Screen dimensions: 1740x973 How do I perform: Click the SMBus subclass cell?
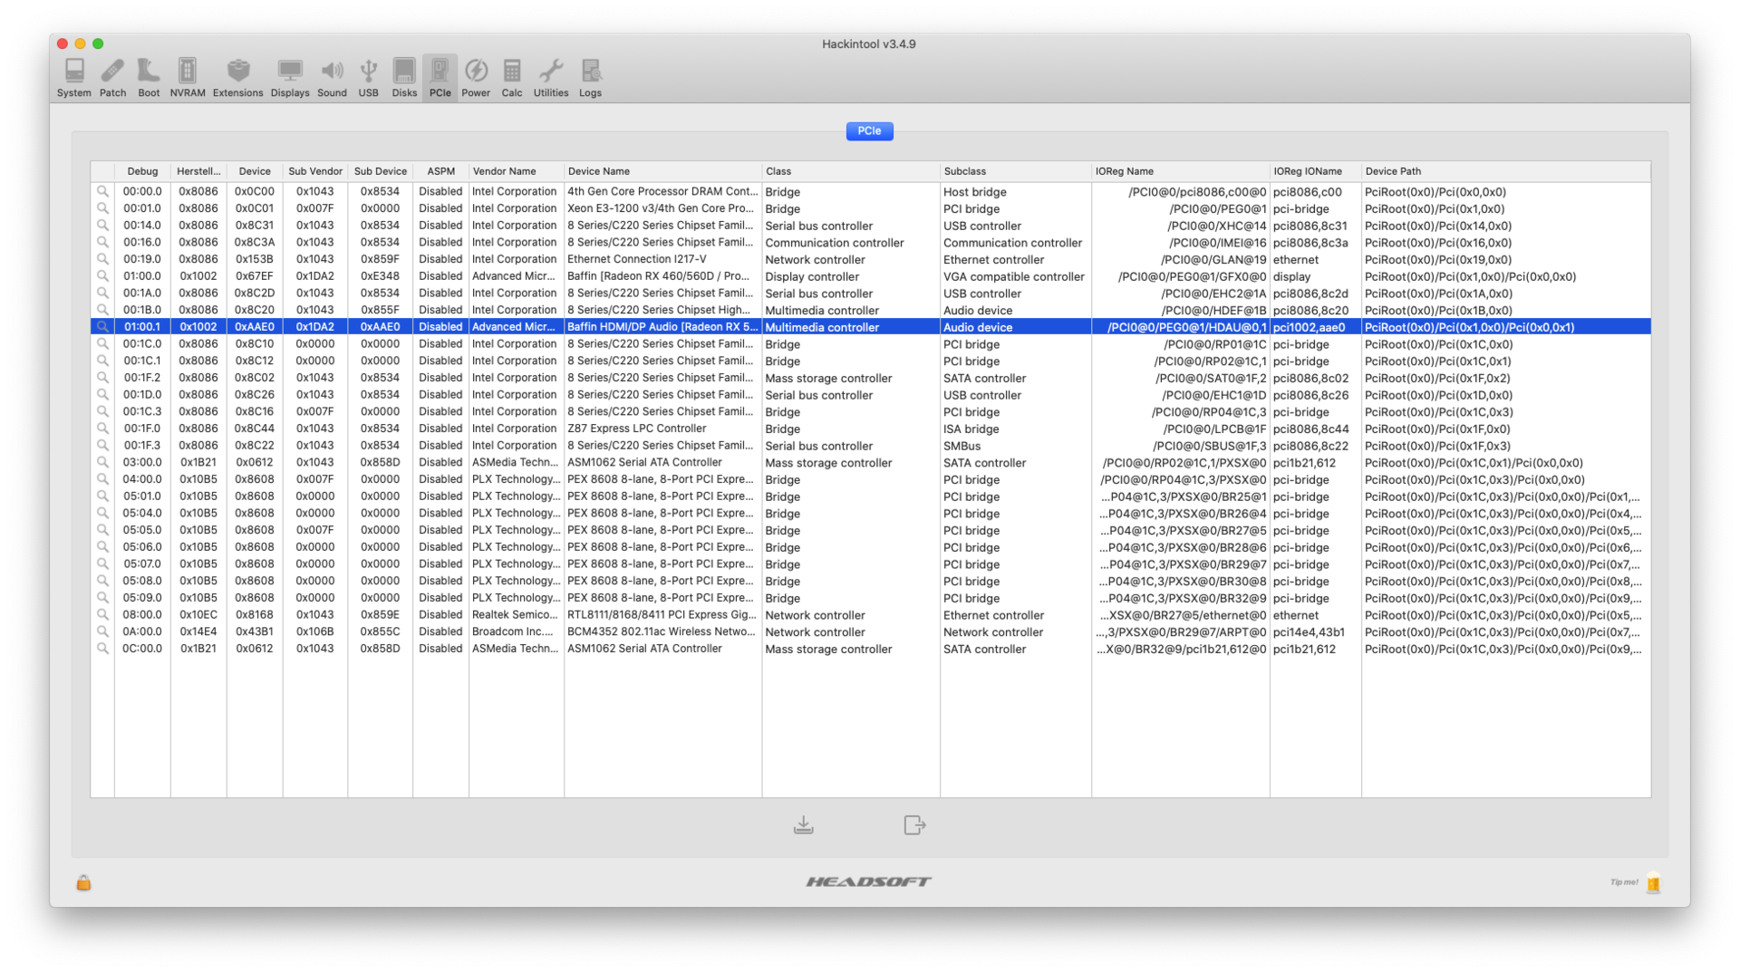(x=962, y=446)
